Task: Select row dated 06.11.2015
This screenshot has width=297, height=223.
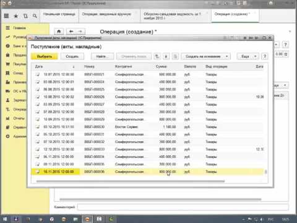Action: (x=148, y=157)
